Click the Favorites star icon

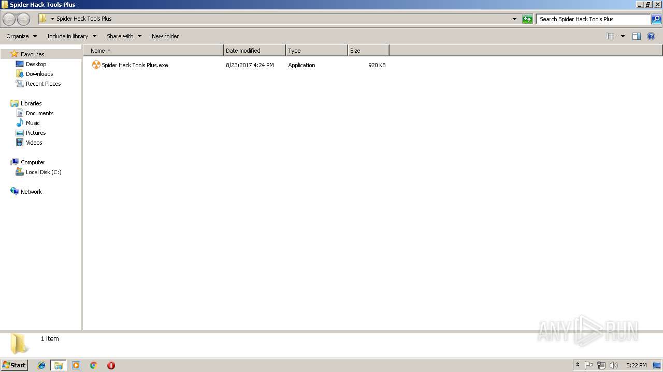15,54
